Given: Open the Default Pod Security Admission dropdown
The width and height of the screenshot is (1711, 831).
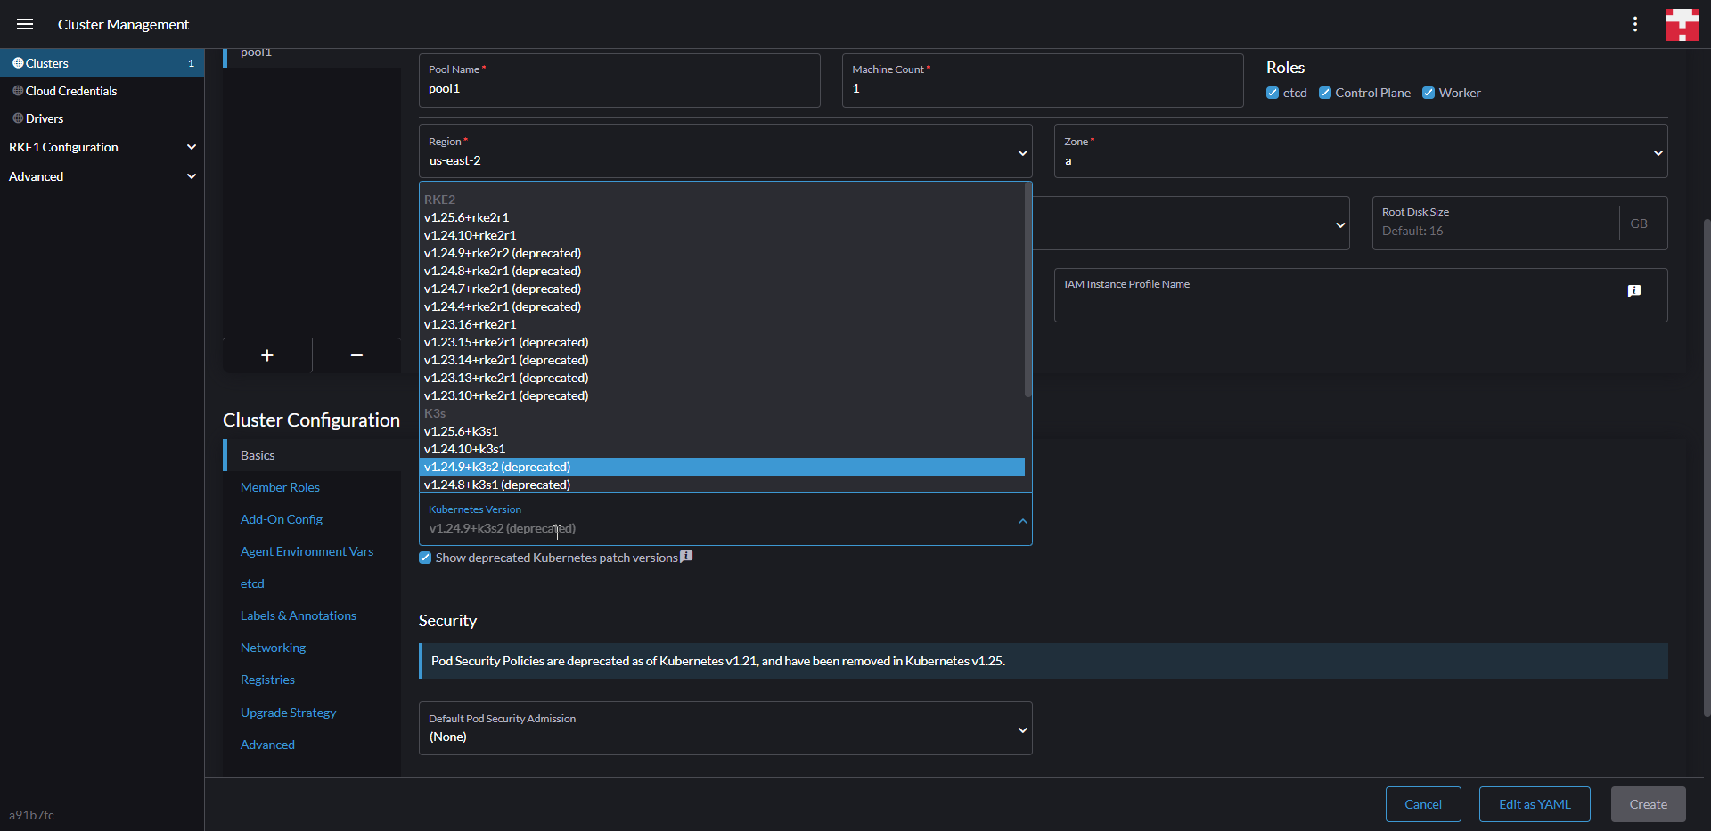Looking at the screenshot, I should pyautogui.click(x=1022, y=729).
